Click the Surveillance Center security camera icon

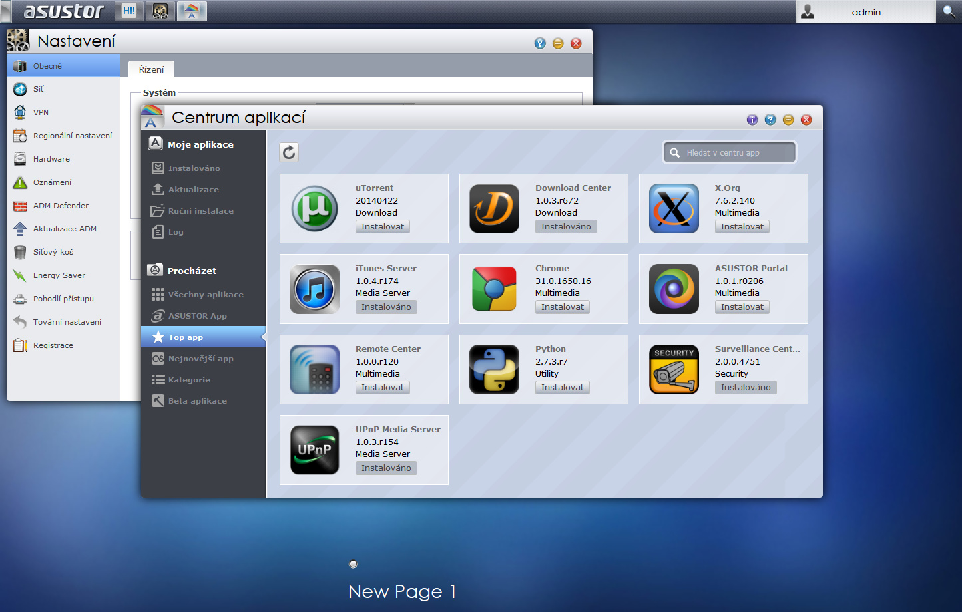(674, 369)
